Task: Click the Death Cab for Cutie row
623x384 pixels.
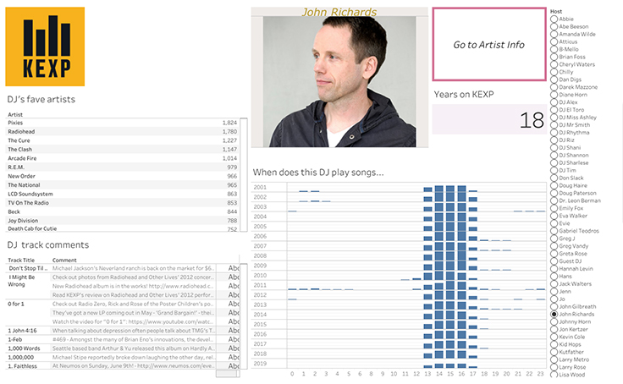Action: 33,229
